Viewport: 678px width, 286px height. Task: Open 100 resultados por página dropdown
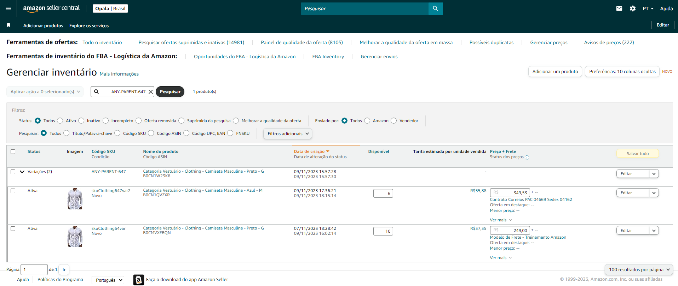point(639,269)
